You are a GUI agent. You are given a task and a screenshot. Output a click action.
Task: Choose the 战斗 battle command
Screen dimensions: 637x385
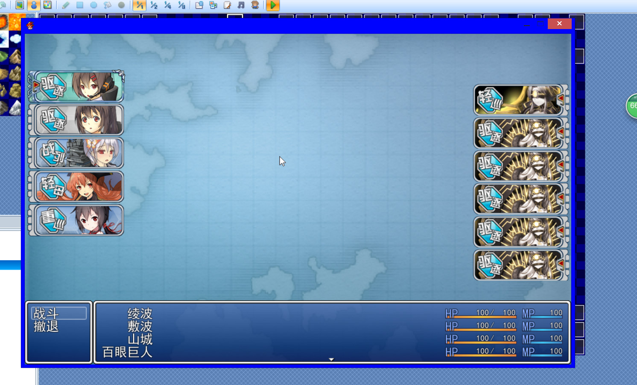coord(59,313)
